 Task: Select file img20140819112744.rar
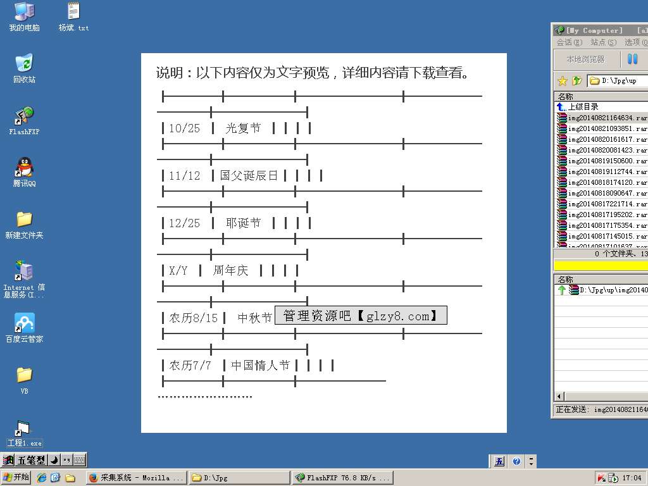602,171
